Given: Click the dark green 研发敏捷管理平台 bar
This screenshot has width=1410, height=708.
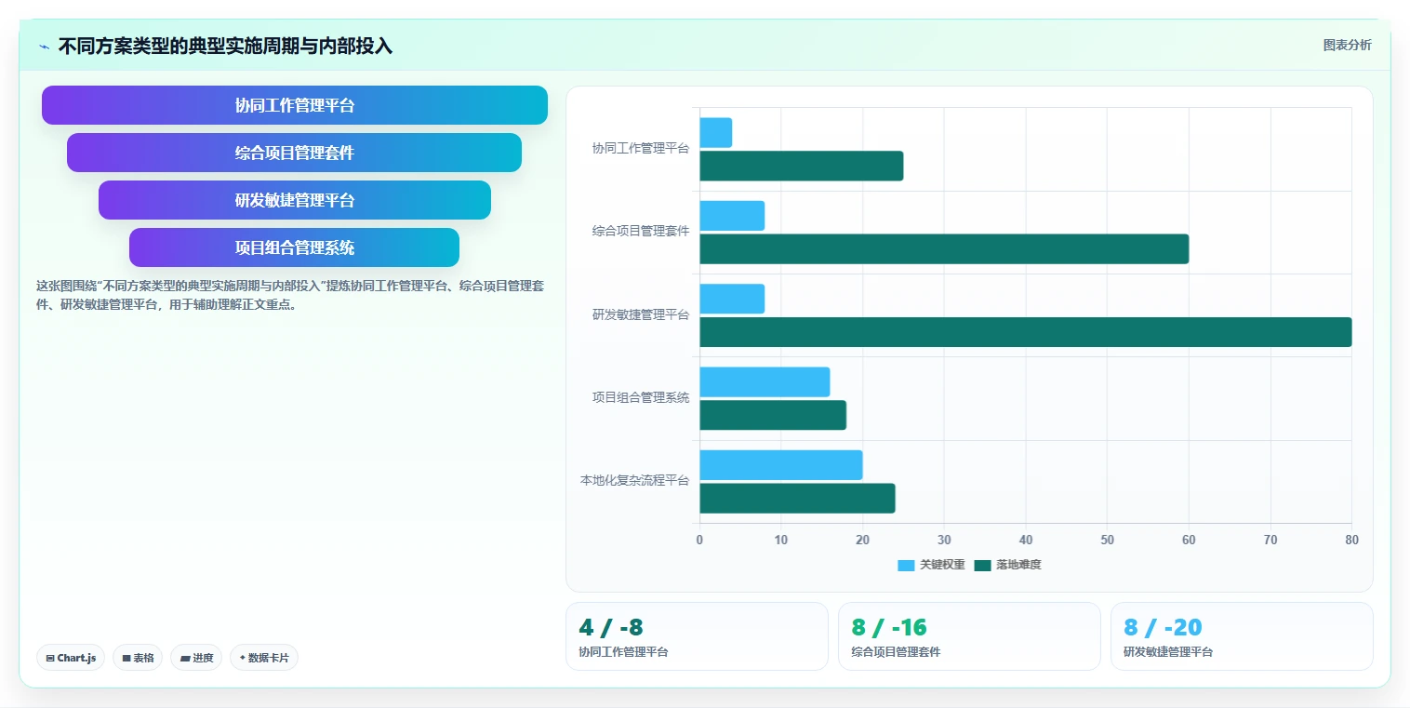Looking at the screenshot, I should (x=1026, y=332).
